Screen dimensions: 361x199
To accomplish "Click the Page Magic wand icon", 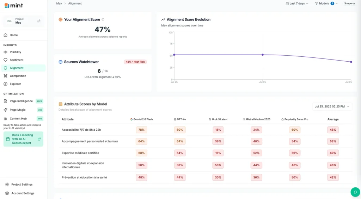I will pos(6,110).
